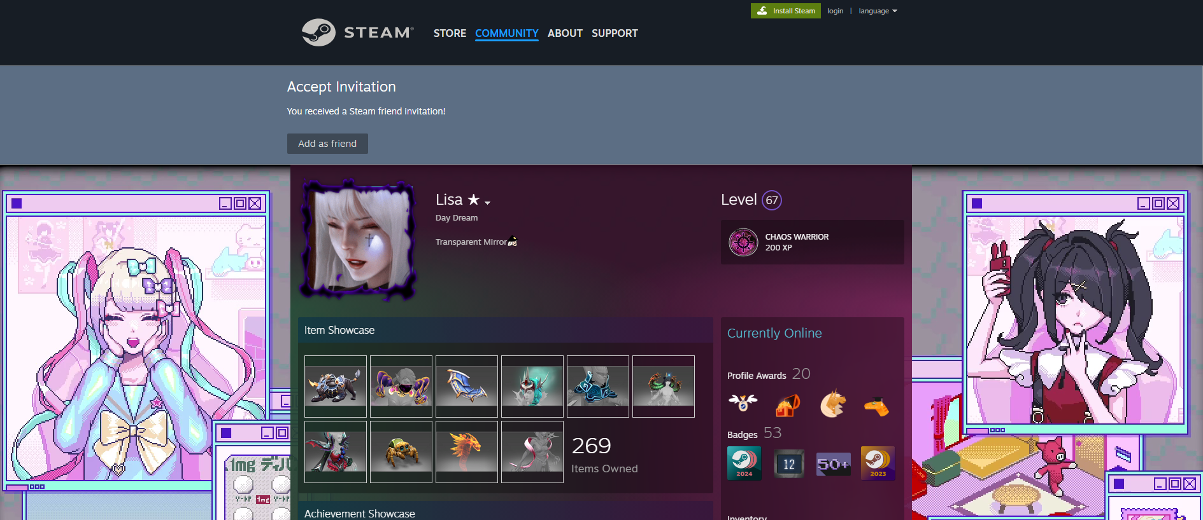
Task: Open the Steam 2024 badge
Action: (744, 463)
